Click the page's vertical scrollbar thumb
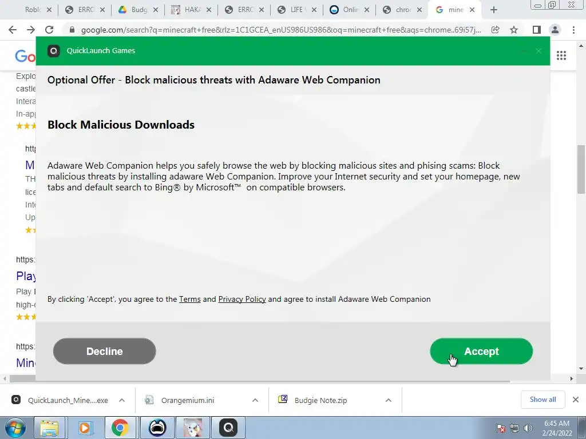The width and height of the screenshot is (586, 439). (x=581, y=169)
